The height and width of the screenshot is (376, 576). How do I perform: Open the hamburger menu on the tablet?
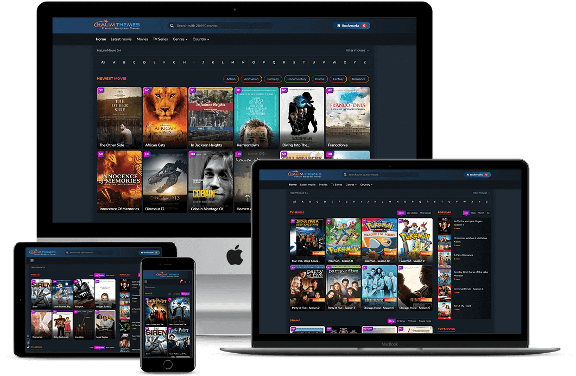(x=32, y=260)
